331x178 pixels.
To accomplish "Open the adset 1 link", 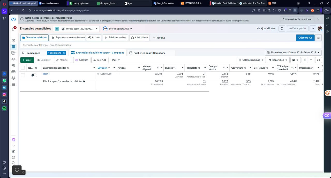I will click(46, 74).
